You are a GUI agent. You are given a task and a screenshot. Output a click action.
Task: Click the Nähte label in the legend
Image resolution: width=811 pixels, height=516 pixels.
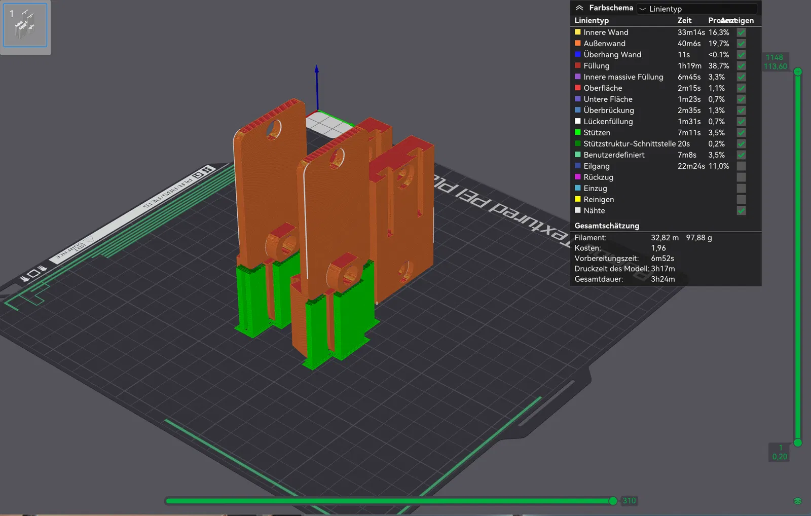[594, 211]
